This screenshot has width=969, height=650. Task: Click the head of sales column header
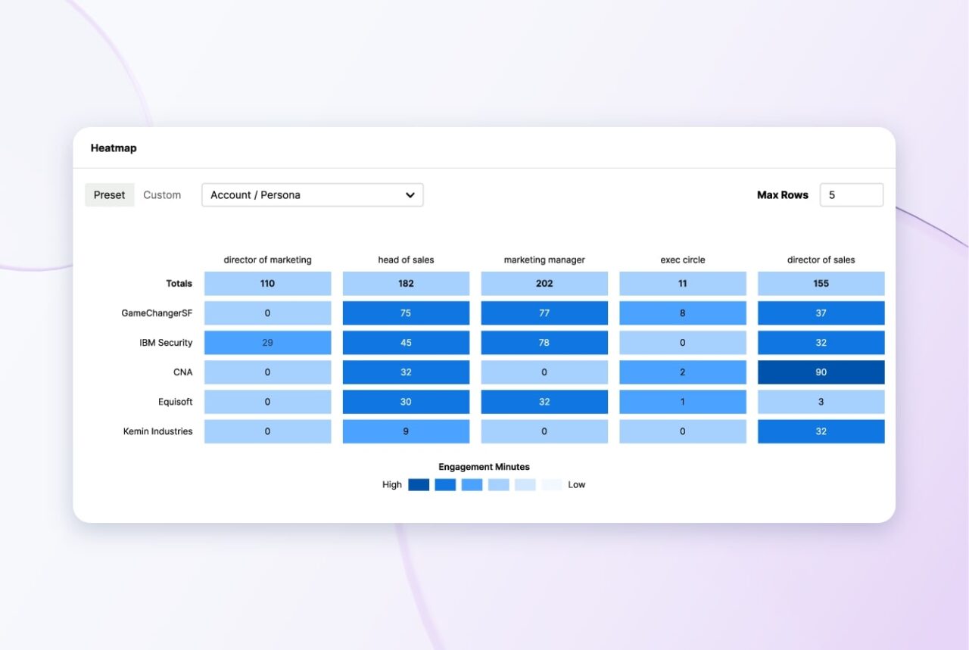pos(406,260)
